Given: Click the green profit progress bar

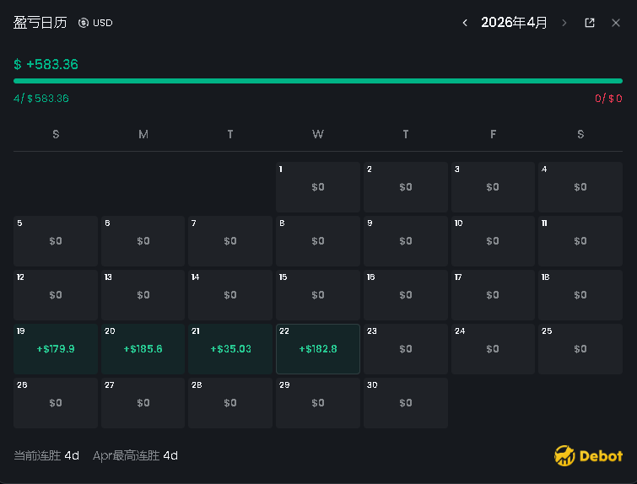Looking at the screenshot, I should (x=318, y=81).
